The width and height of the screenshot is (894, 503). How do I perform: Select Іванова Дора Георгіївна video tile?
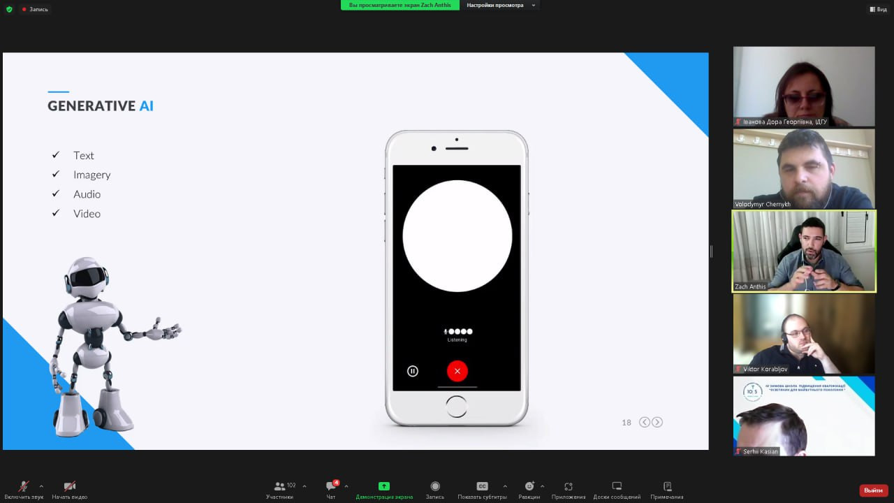point(804,87)
